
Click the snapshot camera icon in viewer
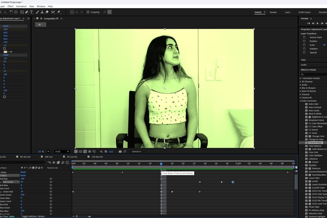tap(120, 152)
